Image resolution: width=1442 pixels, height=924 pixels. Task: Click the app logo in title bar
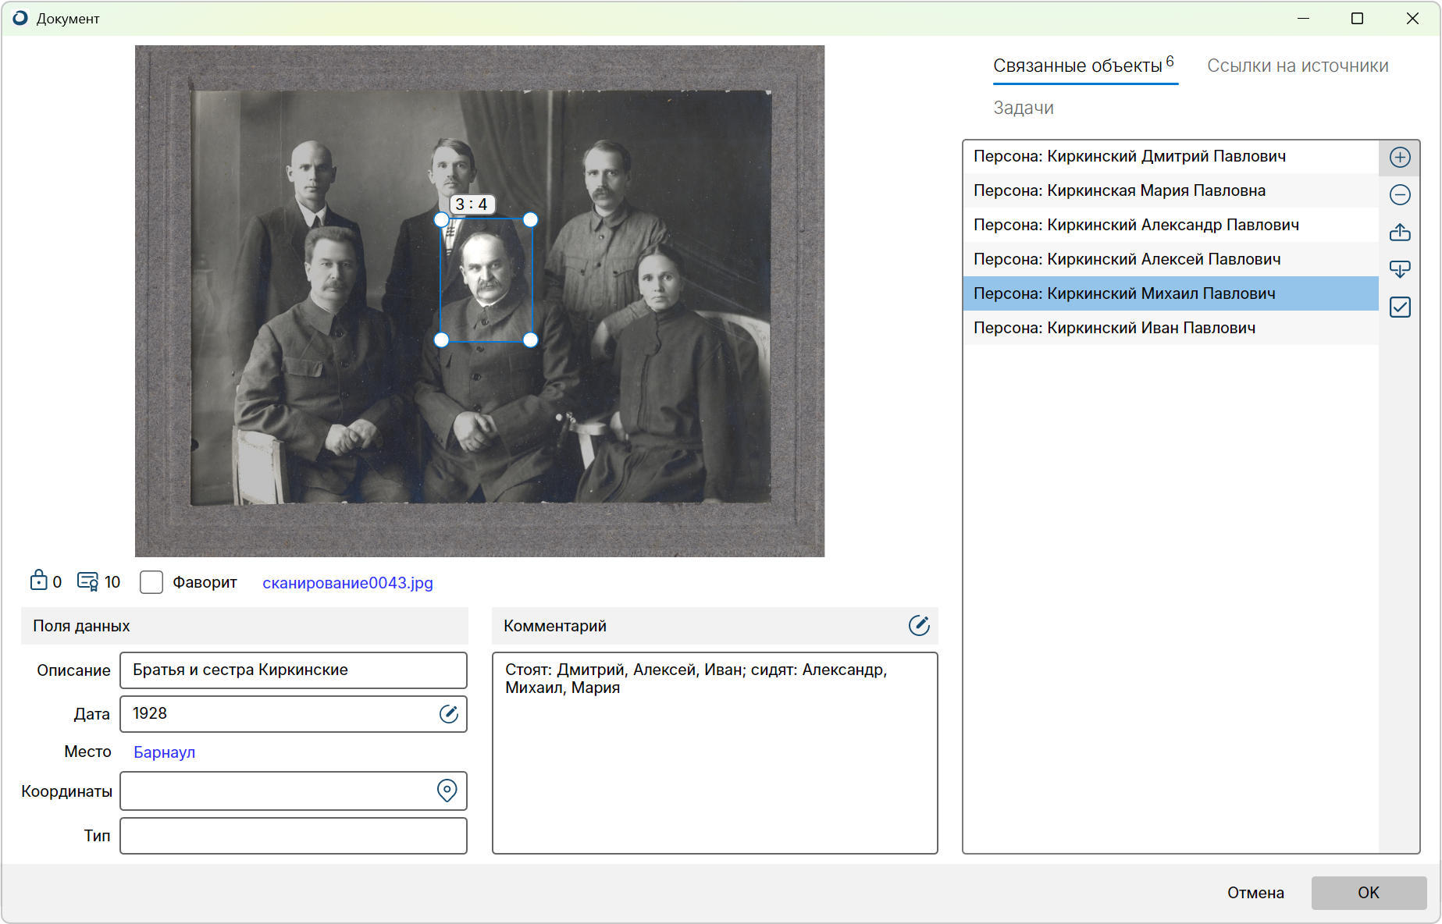point(20,18)
